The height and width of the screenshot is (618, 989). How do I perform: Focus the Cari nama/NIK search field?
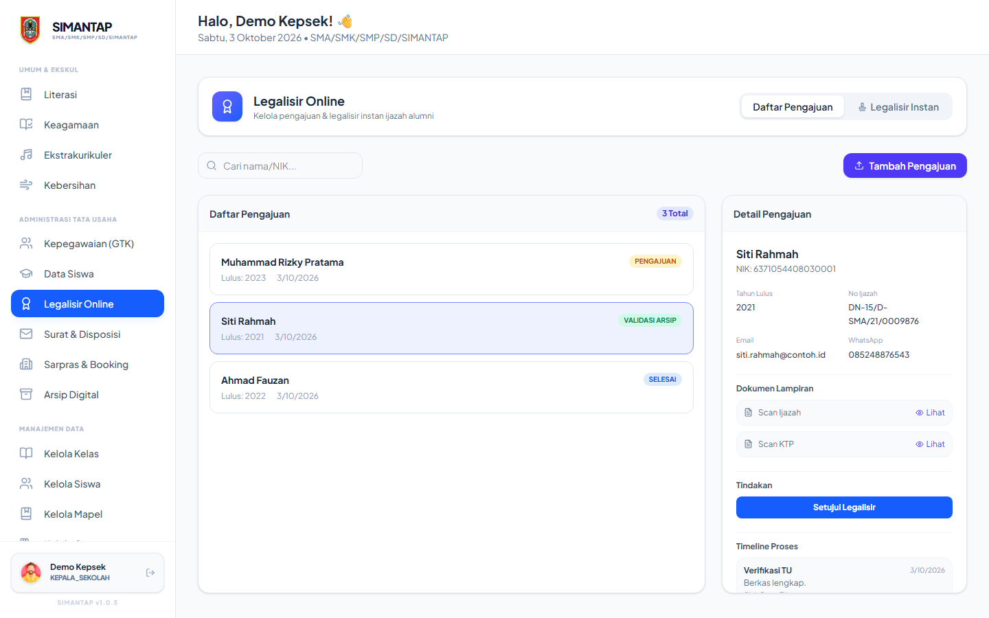[x=280, y=165]
